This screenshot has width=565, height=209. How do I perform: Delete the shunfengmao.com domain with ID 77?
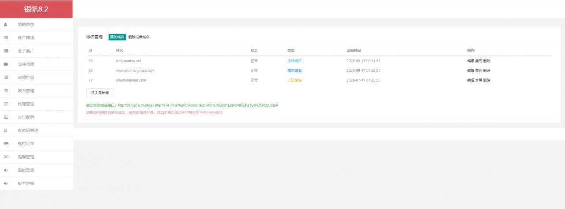(487, 80)
